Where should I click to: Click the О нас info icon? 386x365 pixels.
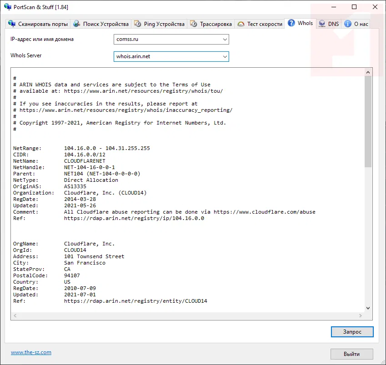click(x=348, y=24)
